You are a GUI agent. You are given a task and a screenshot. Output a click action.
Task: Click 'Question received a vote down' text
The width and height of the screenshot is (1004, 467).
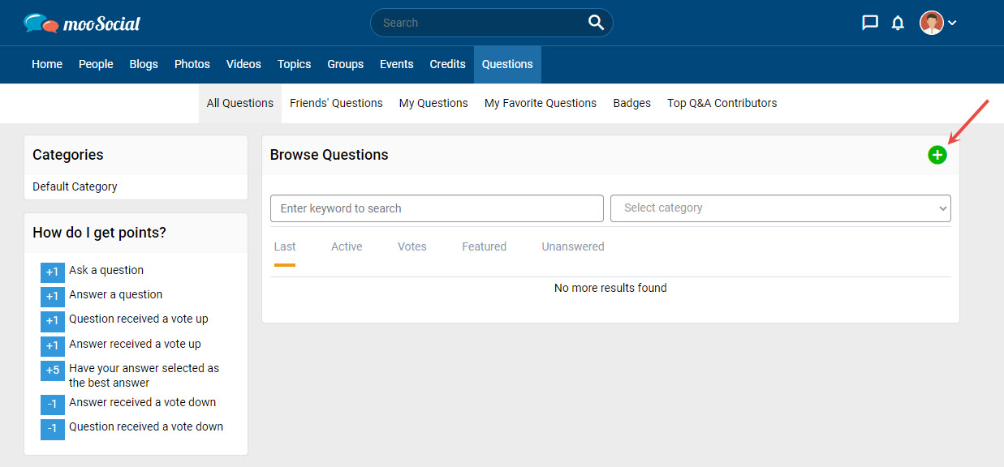[146, 426]
